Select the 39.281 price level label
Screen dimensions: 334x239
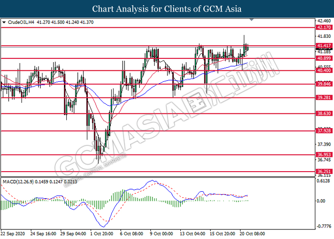coord(324,98)
